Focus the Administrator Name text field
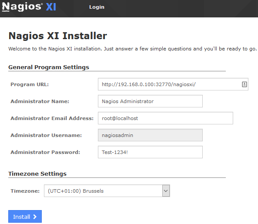The height and width of the screenshot is (224, 258). [150, 101]
